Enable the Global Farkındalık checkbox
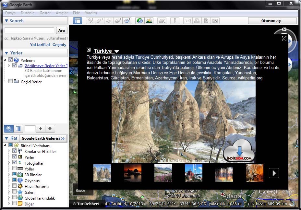Viewport: 301px width, 210px height. 14,197
